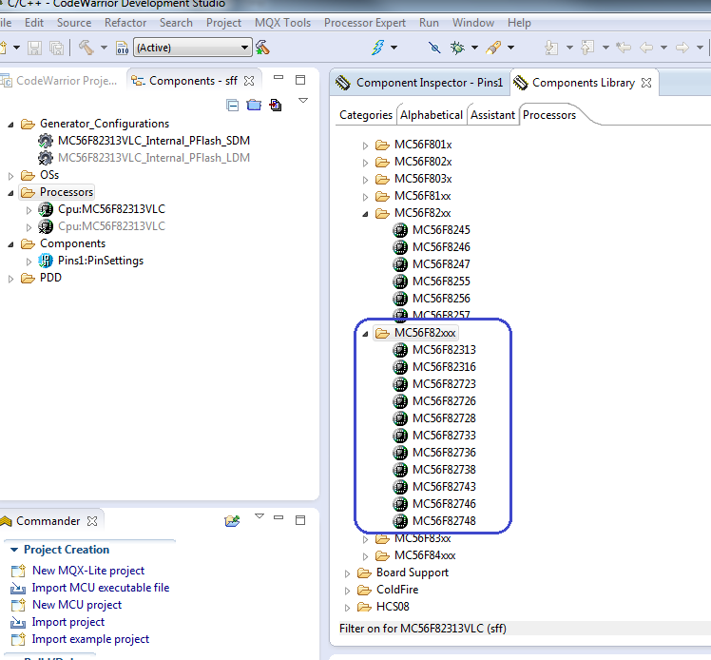Click the Build hammer icon
The height and width of the screenshot is (660, 711).
pos(86,48)
